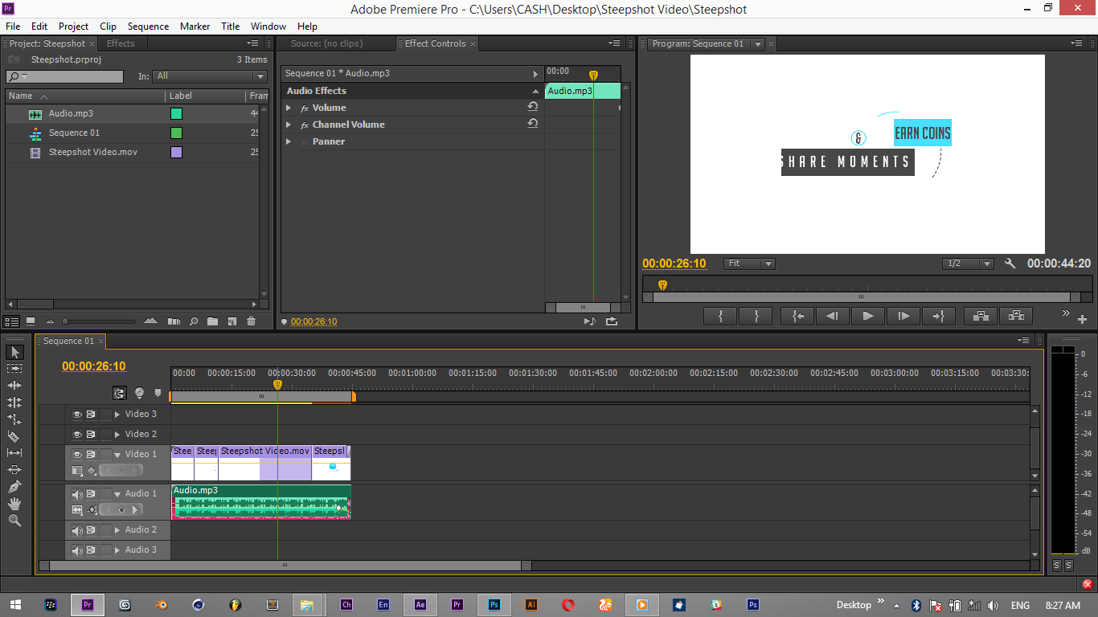Collapse the Audio 1 track
Image resolution: width=1098 pixels, height=617 pixels.
pos(117,494)
